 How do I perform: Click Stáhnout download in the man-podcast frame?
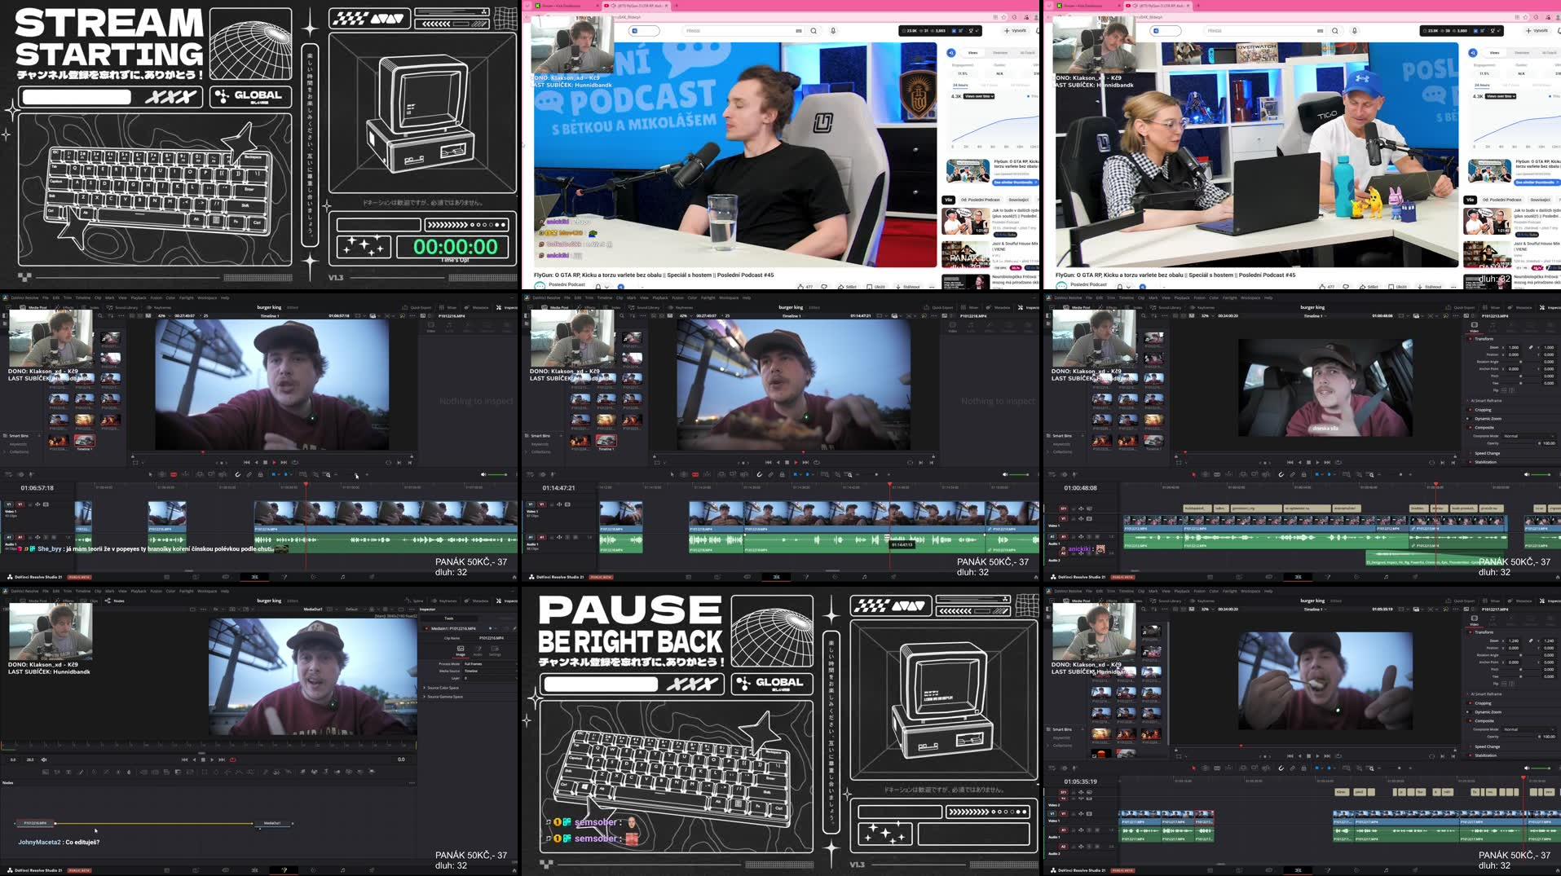908,287
